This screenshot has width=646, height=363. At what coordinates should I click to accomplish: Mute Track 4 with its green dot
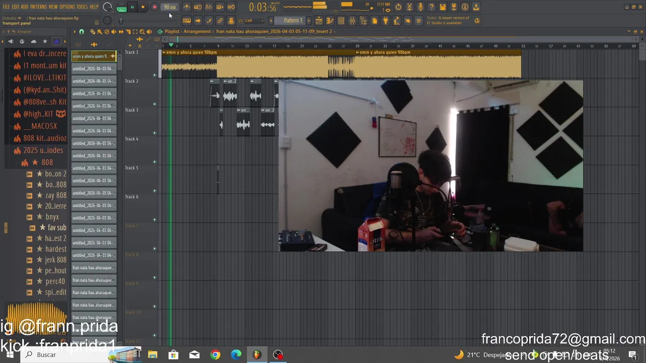[x=154, y=162]
